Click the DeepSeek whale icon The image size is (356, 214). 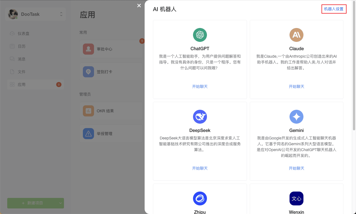click(x=200, y=117)
